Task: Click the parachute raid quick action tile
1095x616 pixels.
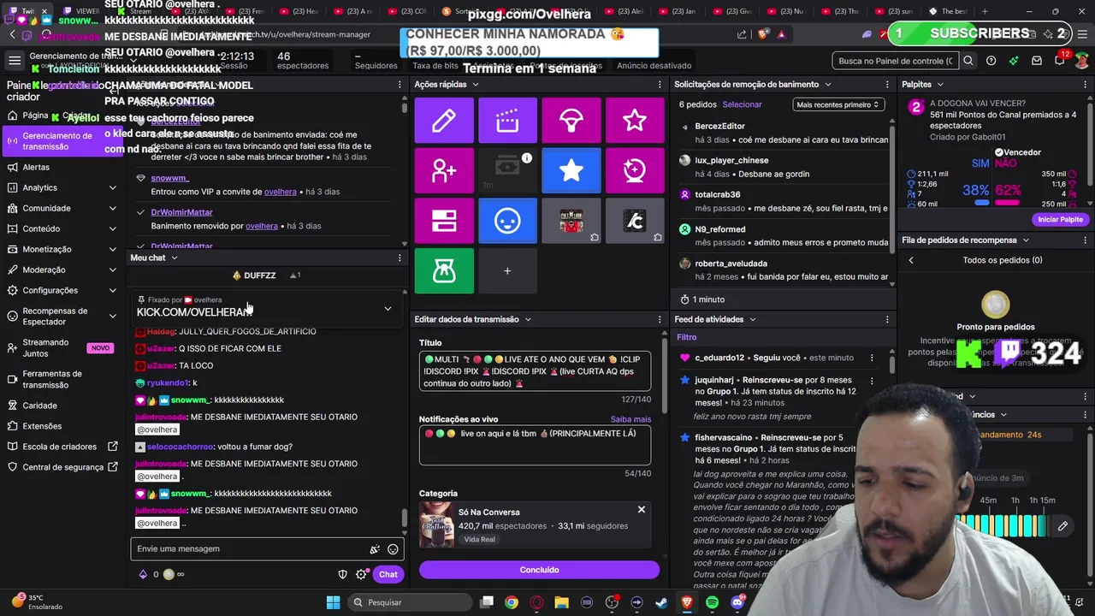Action: pyautogui.click(x=571, y=121)
